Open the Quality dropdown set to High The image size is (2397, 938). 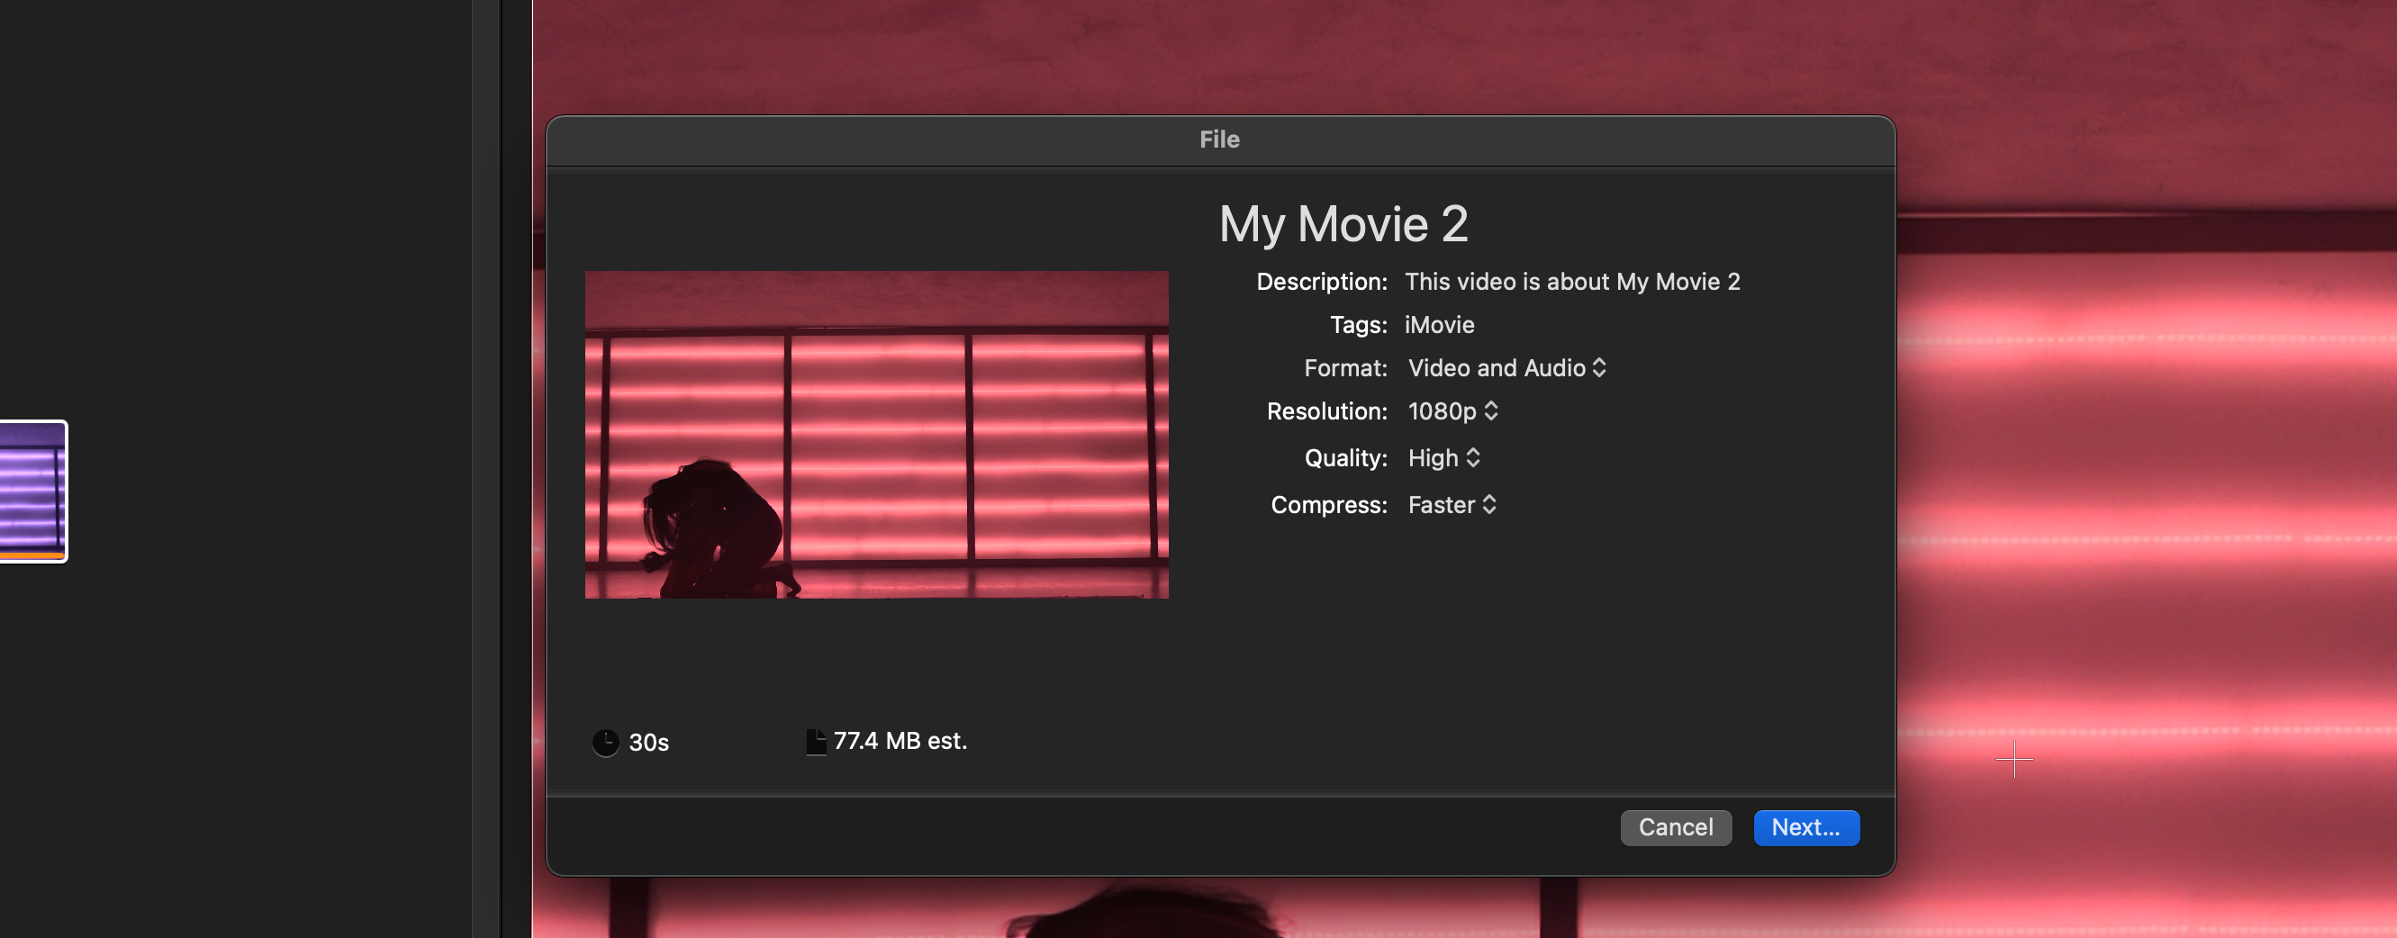(1443, 458)
